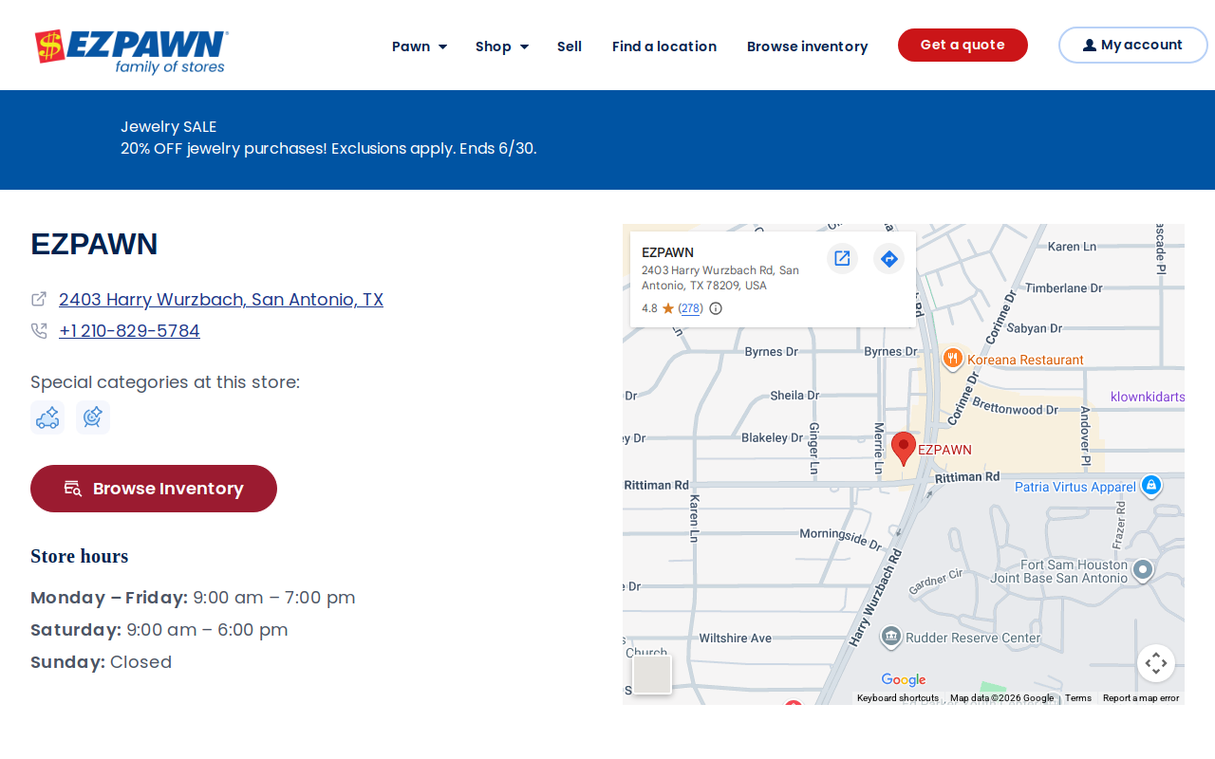This screenshot has width=1215, height=759.
Task: Call the +1 210-829-5784 phone link
Action: pyautogui.click(x=129, y=331)
